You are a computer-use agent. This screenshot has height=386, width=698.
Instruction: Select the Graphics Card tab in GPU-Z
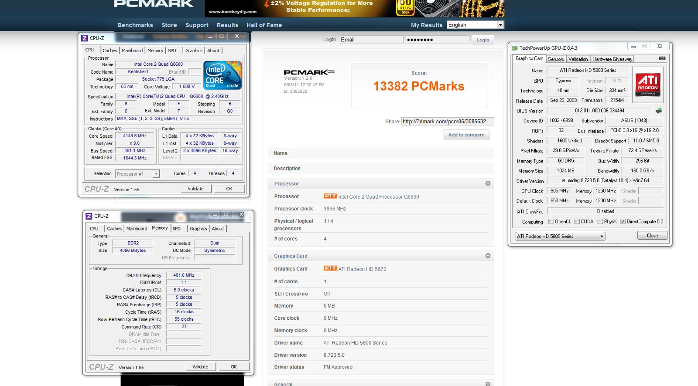(x=529, y=58)
